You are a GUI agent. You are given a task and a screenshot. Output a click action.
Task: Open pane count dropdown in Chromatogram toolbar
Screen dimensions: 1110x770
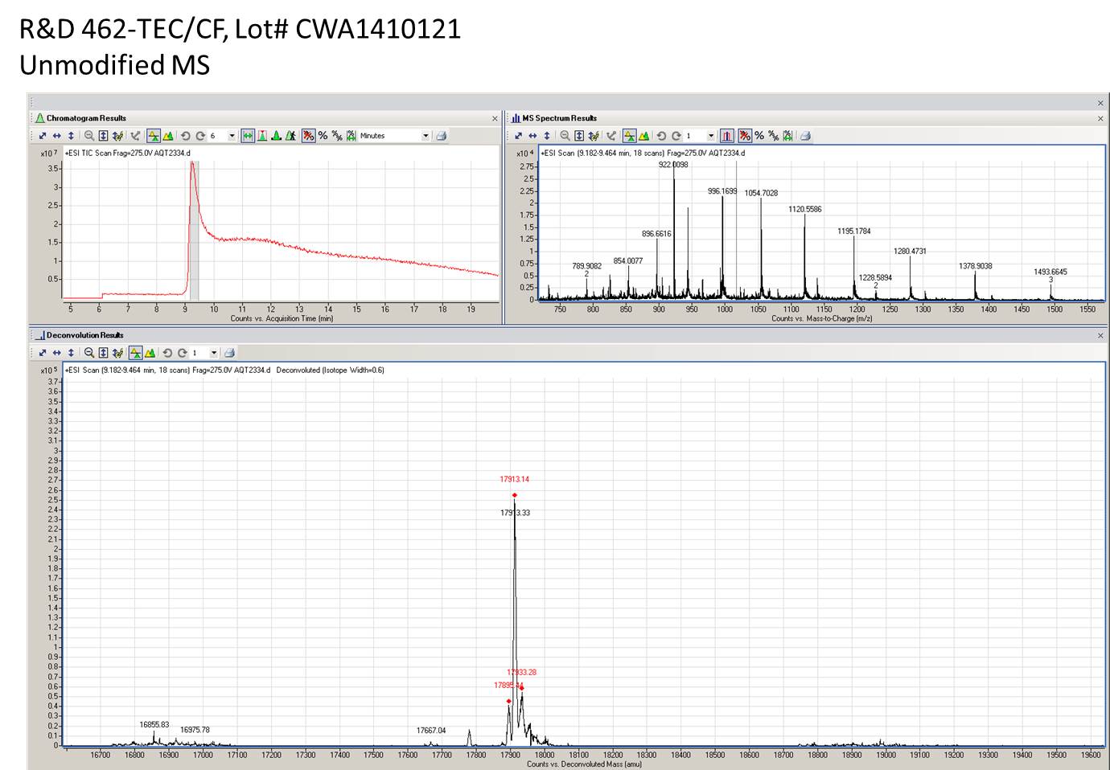tap(232, 136)
